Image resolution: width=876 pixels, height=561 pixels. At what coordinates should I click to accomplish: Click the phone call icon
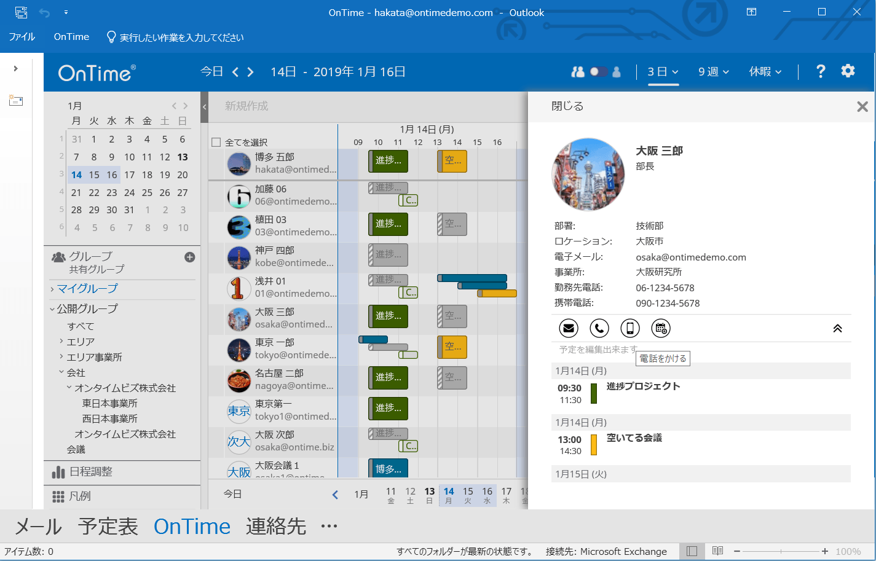coord(599,328)
